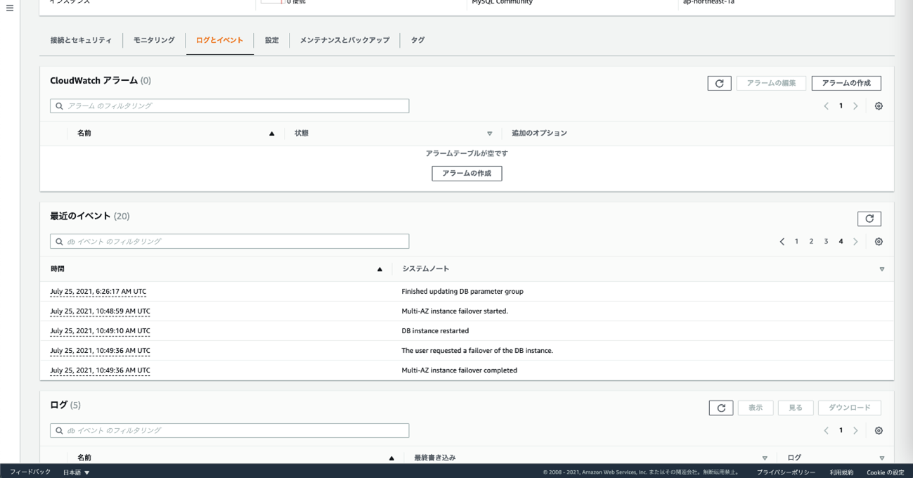Open the メンテナンスとバックアップ tab
The height and width of the screenshot is (478, 913).
coord(344,40)
